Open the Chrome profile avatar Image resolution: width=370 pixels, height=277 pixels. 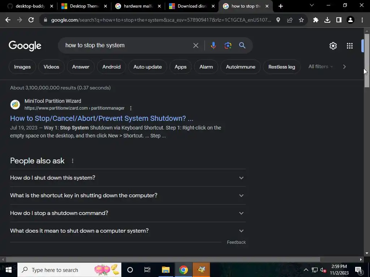pos(350,20)
